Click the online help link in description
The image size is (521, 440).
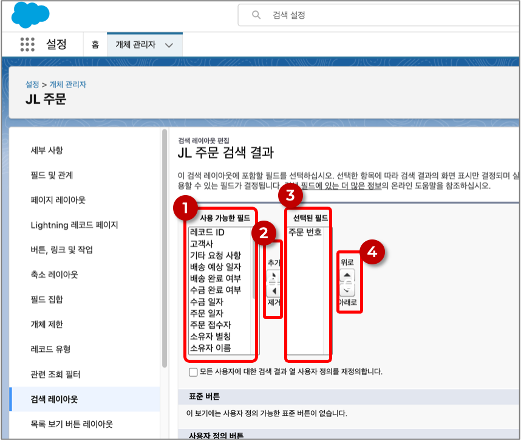click(x=333, y=185)
